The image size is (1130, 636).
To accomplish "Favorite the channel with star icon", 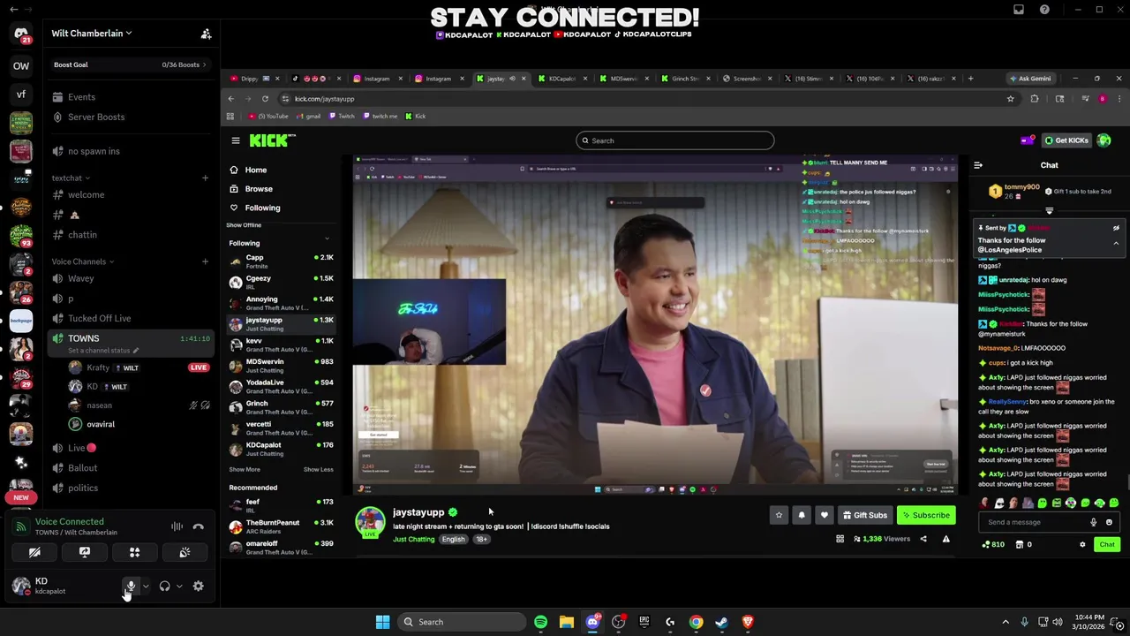I will point(779,516).
